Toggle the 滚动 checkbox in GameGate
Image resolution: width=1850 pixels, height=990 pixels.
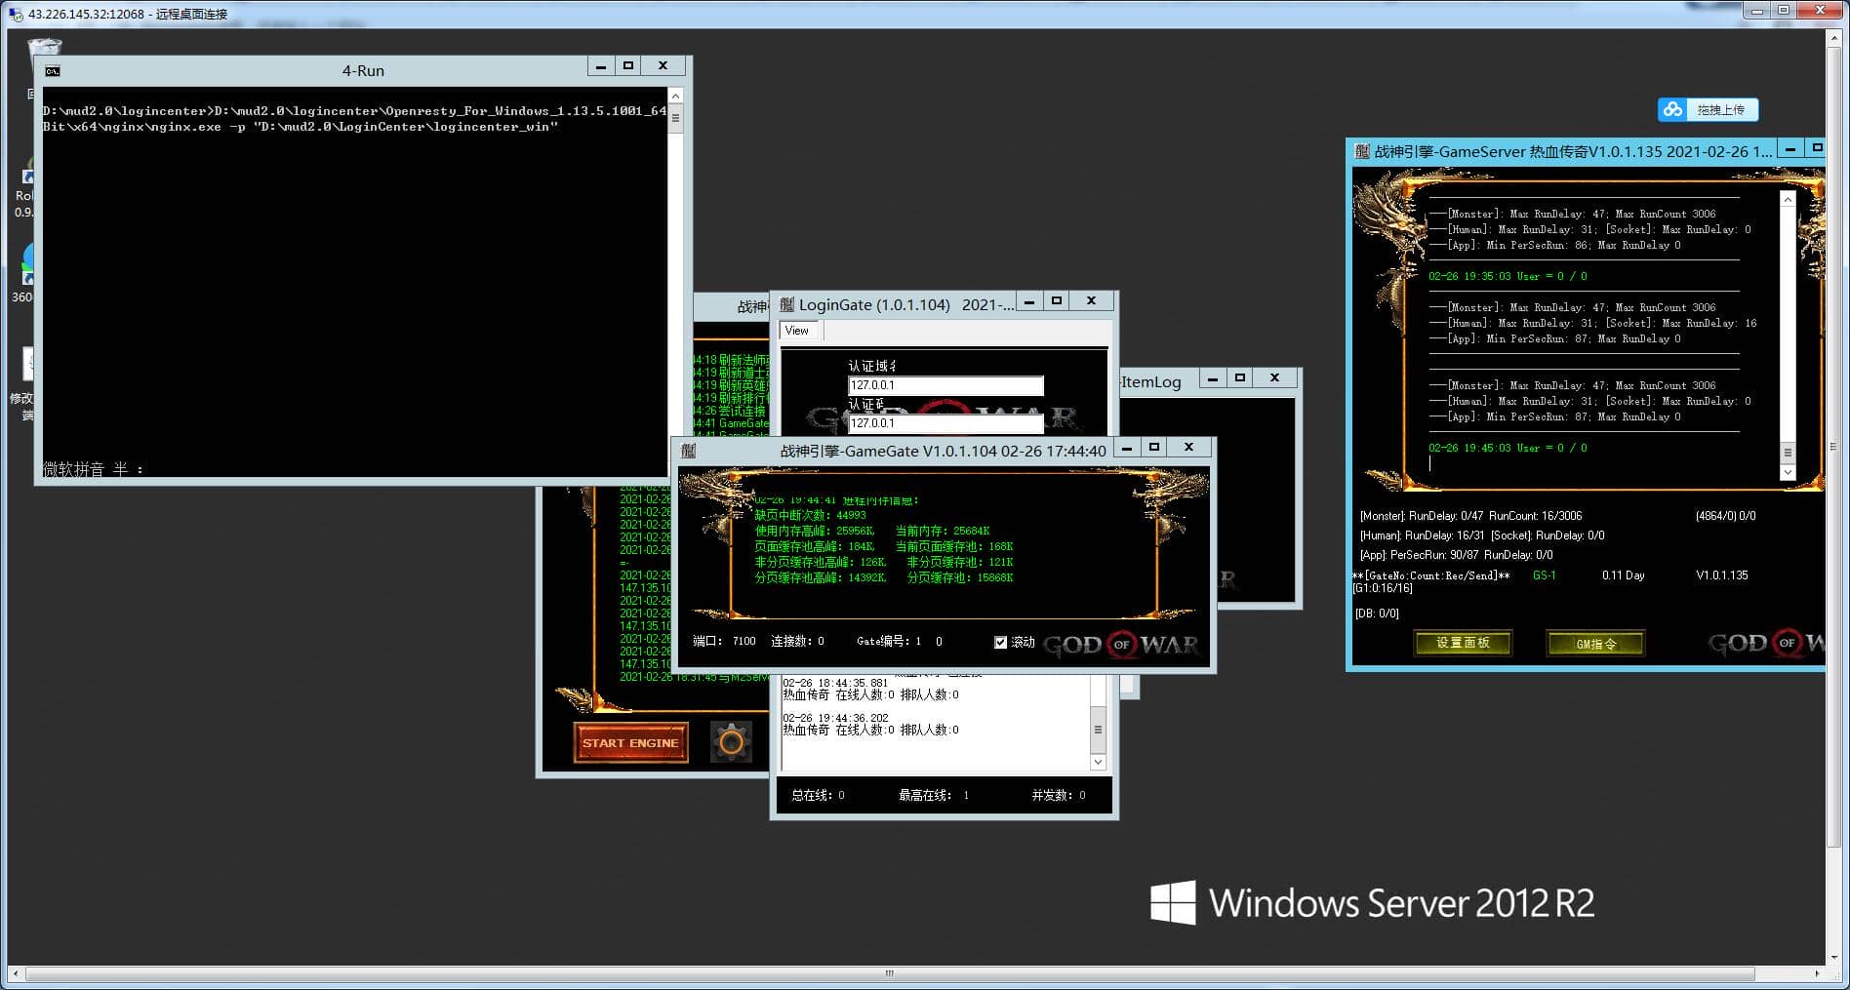coord(1000,642)
